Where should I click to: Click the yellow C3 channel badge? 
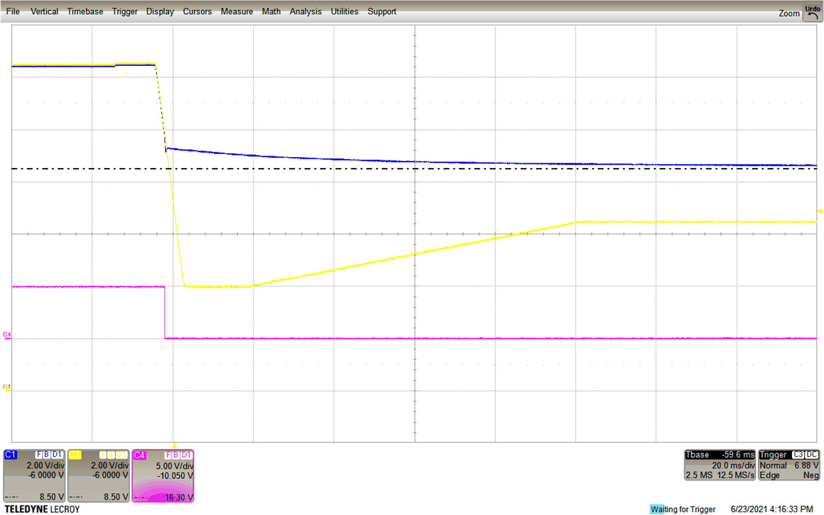point(75,455)
